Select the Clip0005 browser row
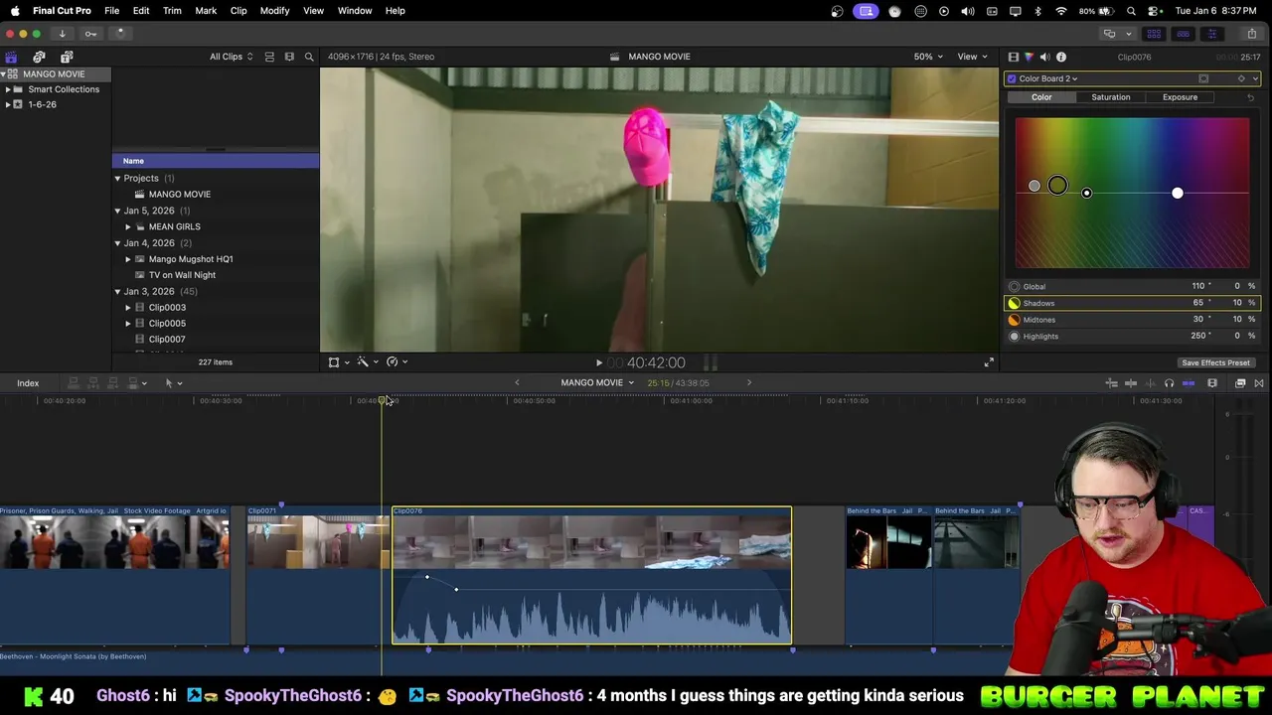The width and height of the screenshot is (1272, 715). click(216, 324)
